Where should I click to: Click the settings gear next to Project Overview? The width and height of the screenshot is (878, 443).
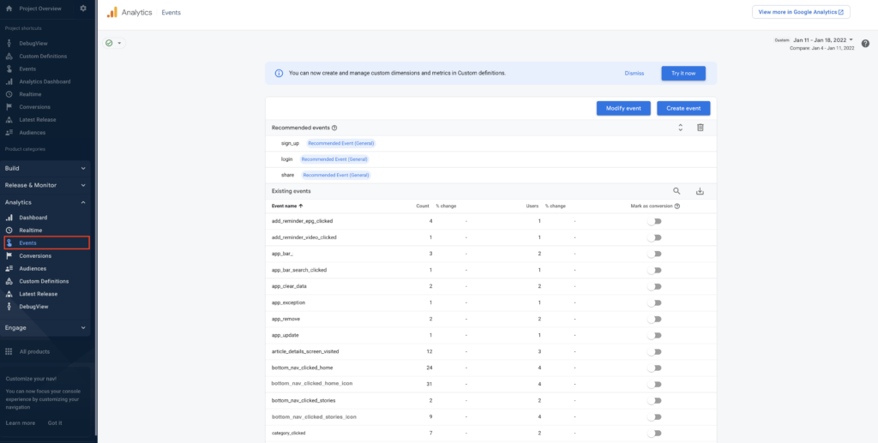tap(83, 9)
